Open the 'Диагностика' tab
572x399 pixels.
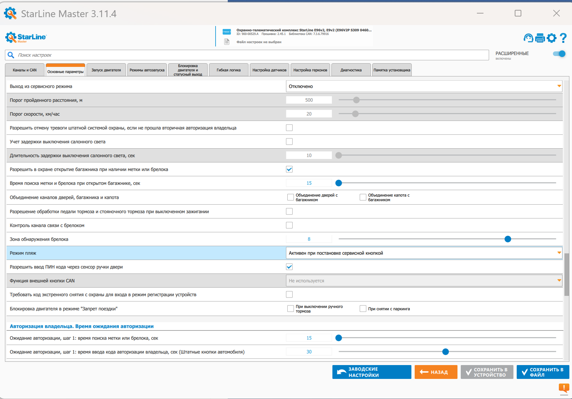(351, 70)
